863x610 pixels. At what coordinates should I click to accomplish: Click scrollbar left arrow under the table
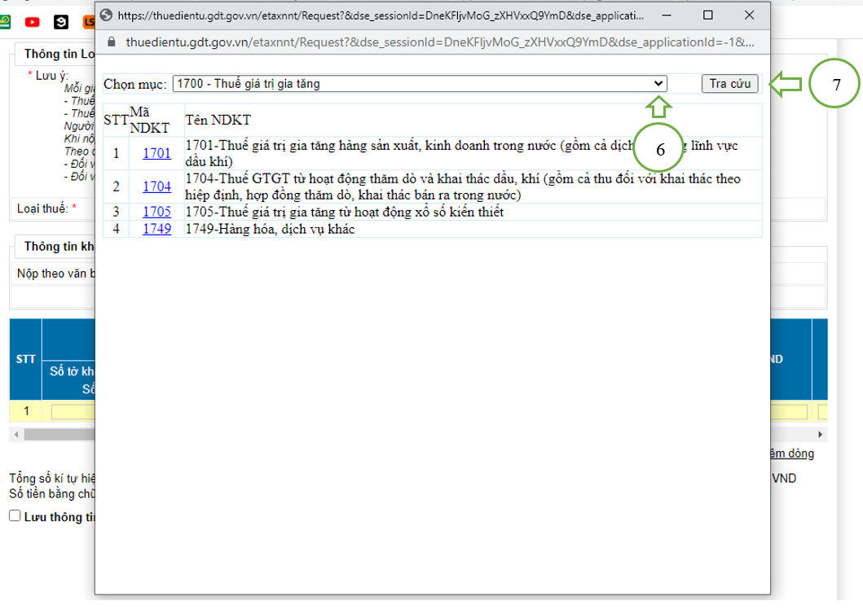16,435
